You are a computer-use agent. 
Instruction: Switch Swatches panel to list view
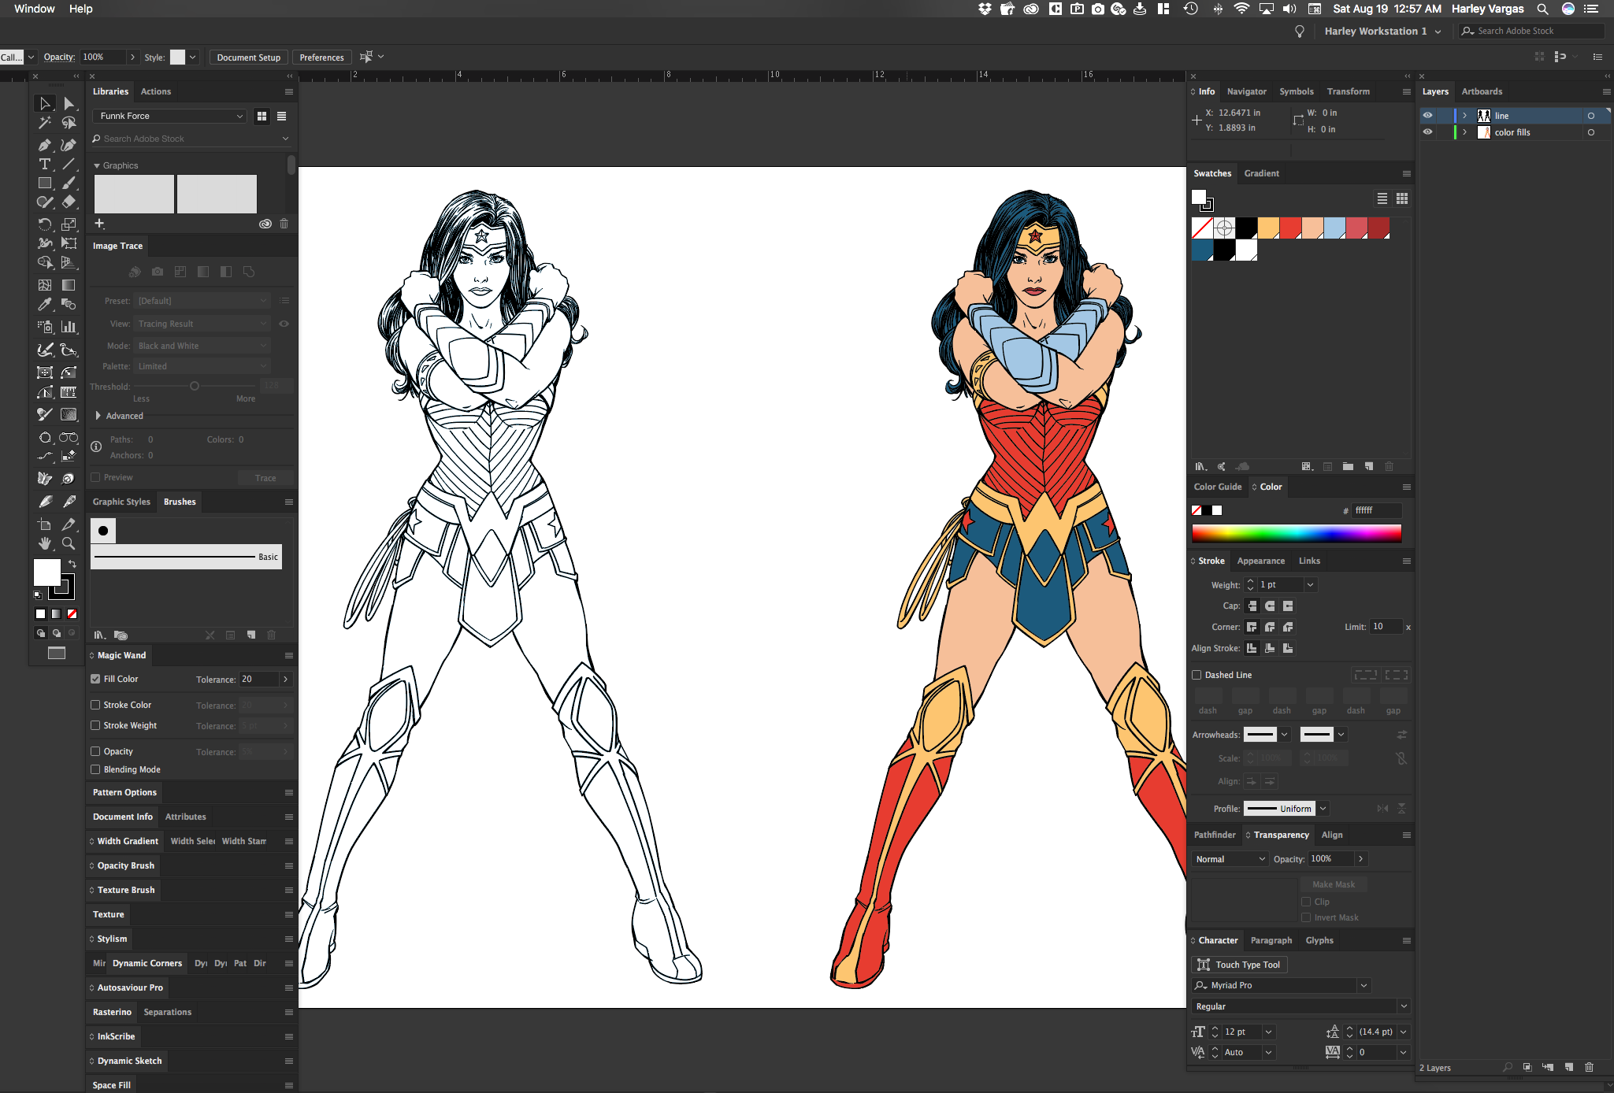1382,198
